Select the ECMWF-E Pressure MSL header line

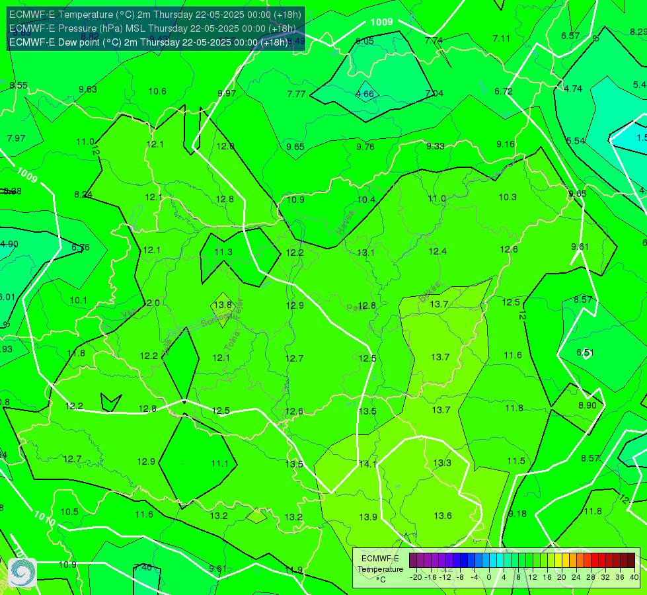pyautogui.click(x=152, y=28)
